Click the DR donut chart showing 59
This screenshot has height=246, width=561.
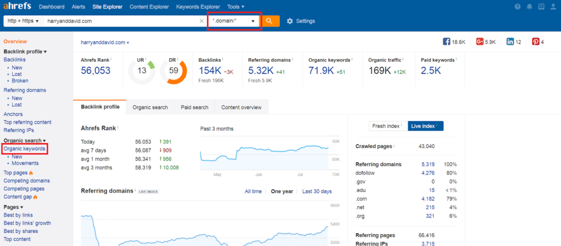174,71
